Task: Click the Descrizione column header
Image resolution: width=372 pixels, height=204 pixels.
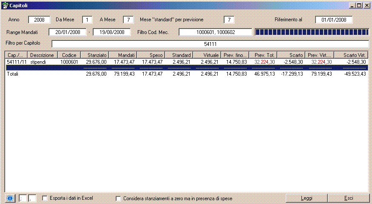Action: point(42,55)
